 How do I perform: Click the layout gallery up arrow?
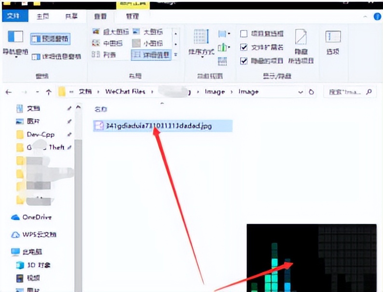point(176,33)
